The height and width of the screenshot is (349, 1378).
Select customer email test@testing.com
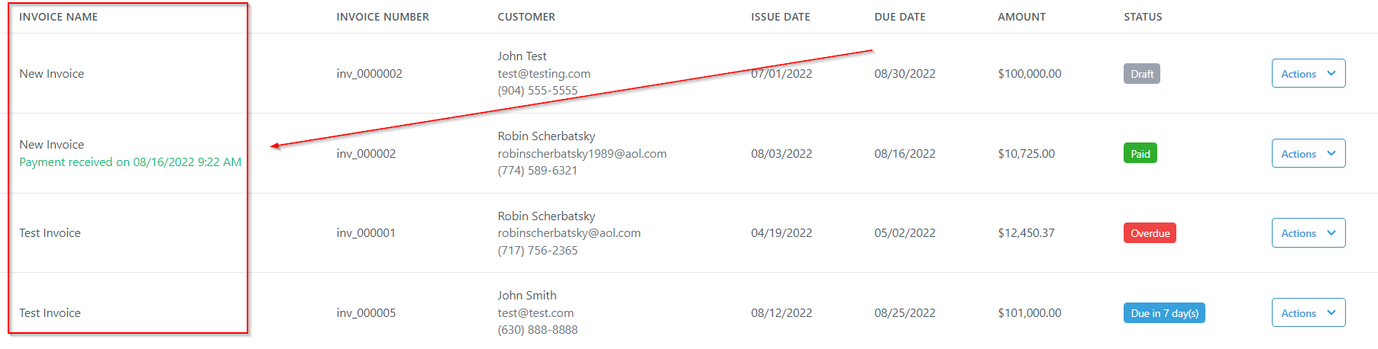click(x=544, y=74)
